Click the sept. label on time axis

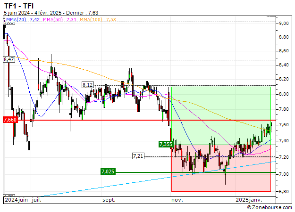tap(109, 200)
